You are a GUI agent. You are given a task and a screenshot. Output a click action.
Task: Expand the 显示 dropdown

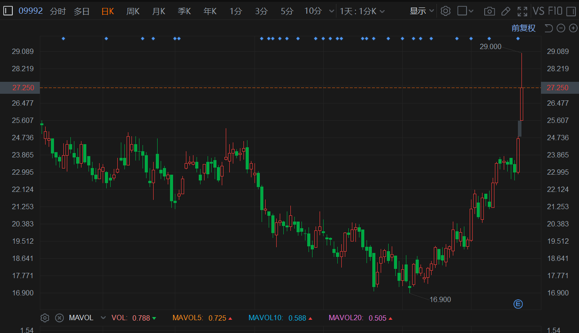pyautogui.click(x=421, y=11)
